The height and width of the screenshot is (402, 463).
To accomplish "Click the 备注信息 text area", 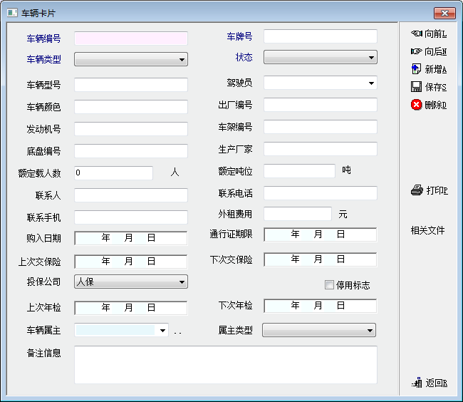I will coord(225,365).
